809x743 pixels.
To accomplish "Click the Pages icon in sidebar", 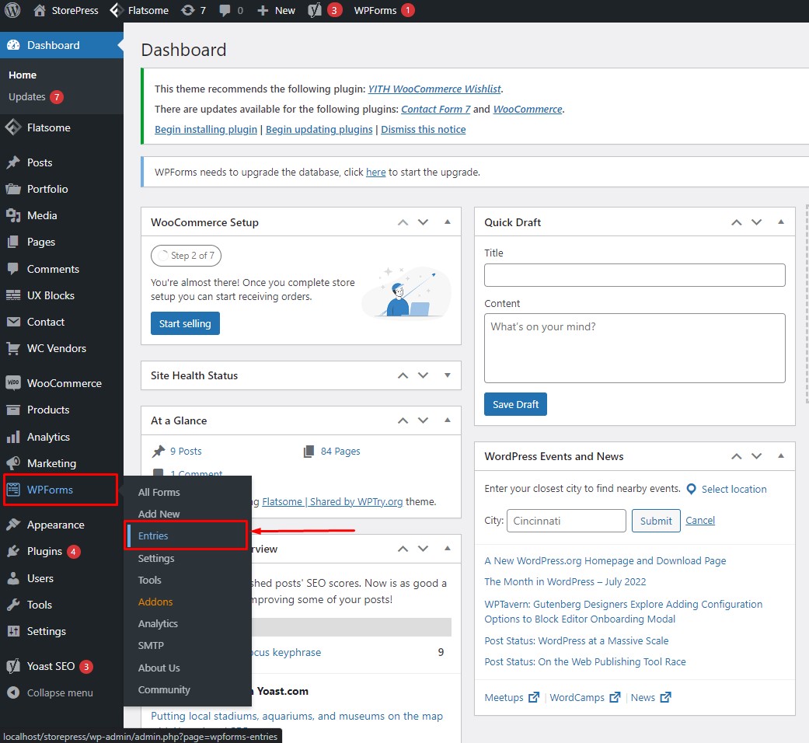I will click(13, 242).
